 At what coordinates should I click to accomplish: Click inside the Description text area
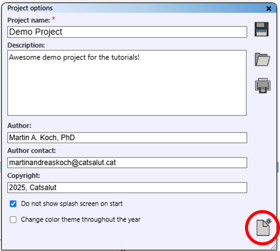pyautogui.click(x=127, y=83)
